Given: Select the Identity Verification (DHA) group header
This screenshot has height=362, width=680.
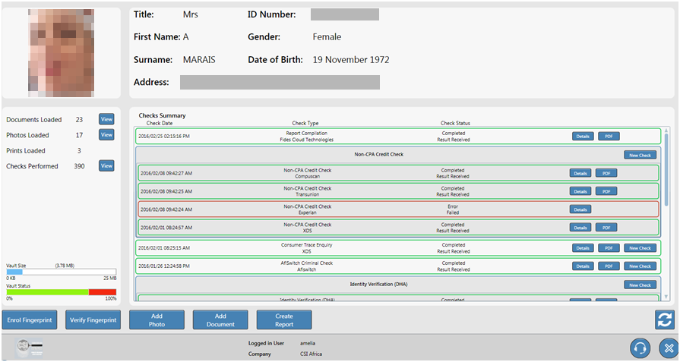Looking at the screenshot, I should pyautogui.click(x=378, y=284).
